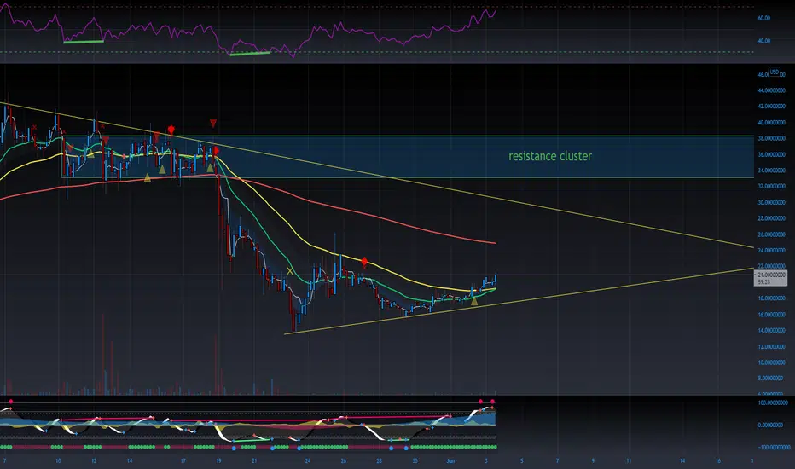
Task: Click the USD currency selector on price axis
Action: (x=775, y=72)
